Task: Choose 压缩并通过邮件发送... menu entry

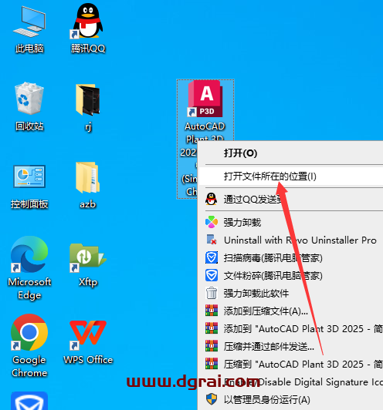Action: pyautogui.click(x=291, y=347)
